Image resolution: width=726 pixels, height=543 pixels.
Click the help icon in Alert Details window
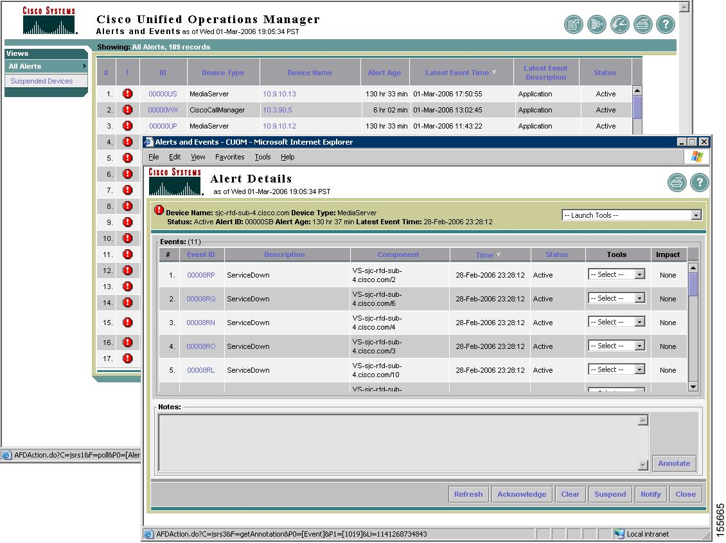(700, 182)
